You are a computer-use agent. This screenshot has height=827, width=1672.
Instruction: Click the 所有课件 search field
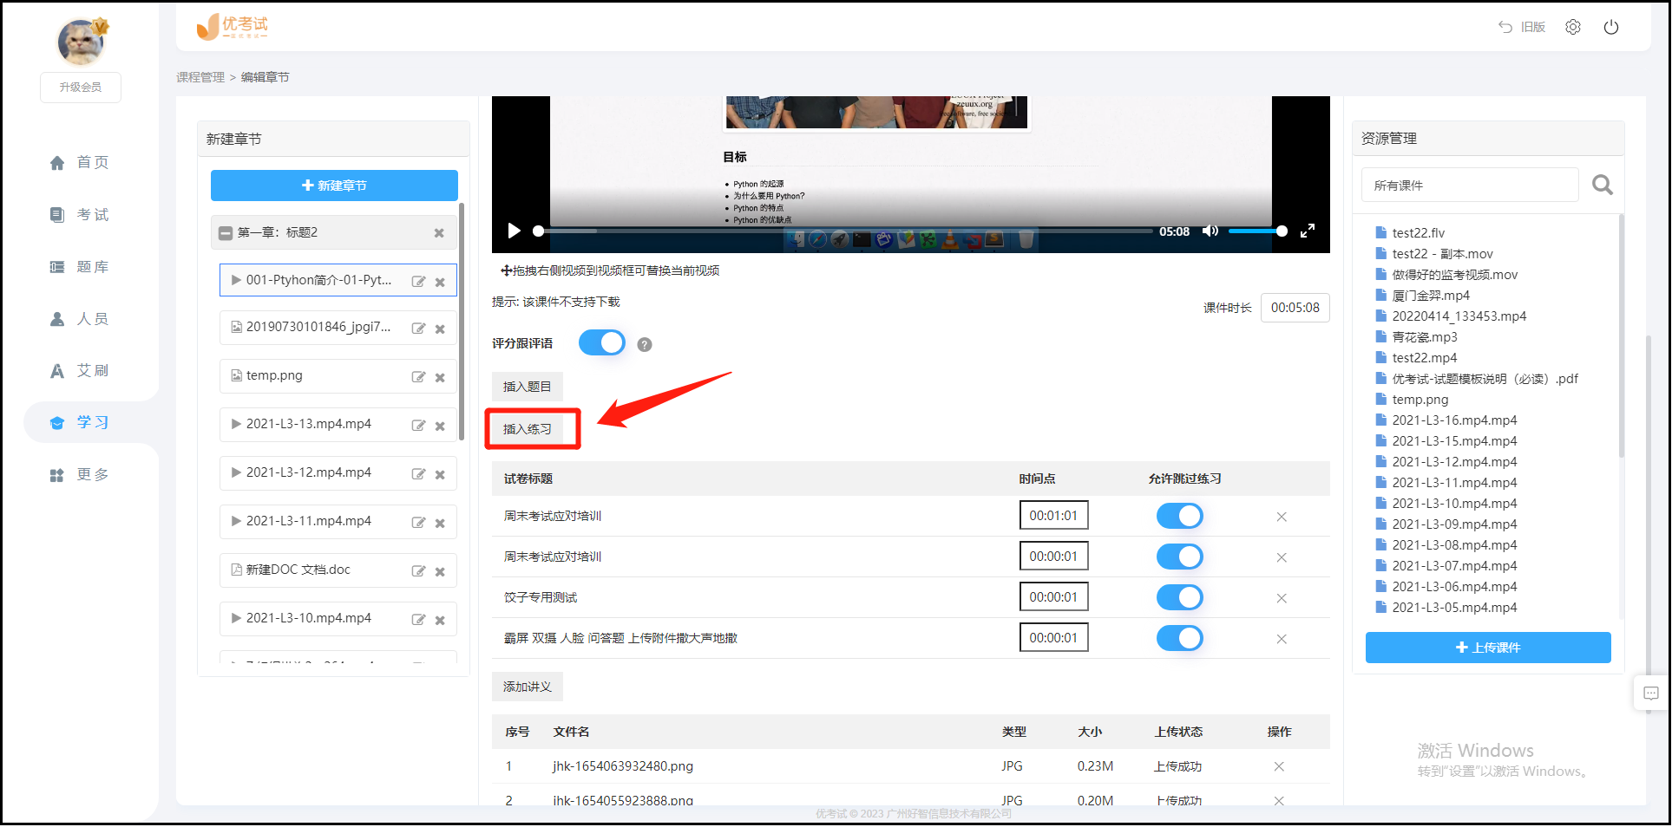tap(1470, 185)
